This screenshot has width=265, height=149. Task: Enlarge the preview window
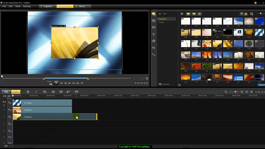[x=147, y=78]
